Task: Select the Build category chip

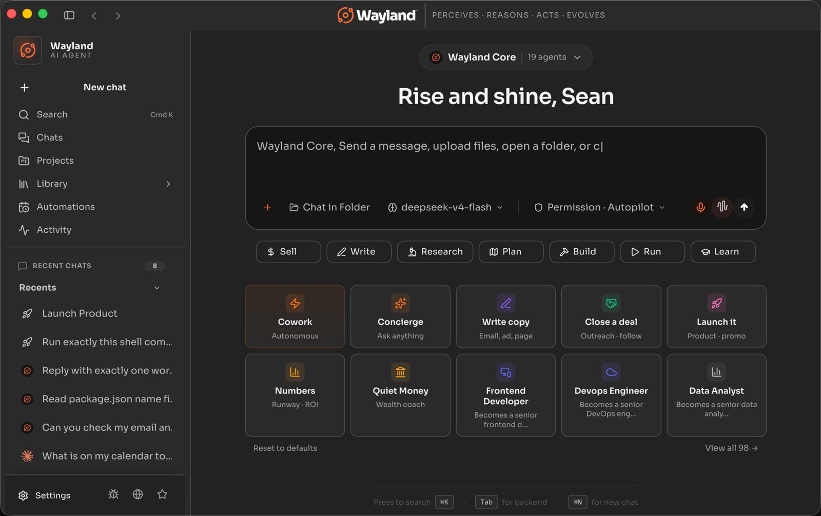Action: (x=582, y=252)
